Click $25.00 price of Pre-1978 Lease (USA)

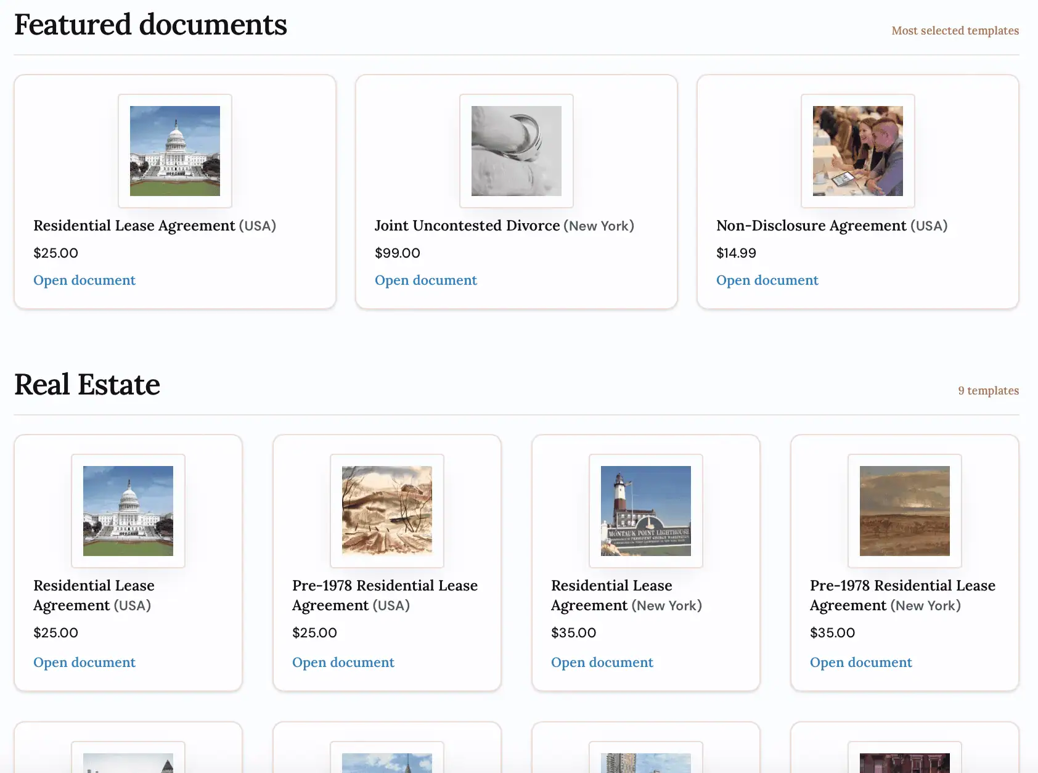click(x=315, y=633)
